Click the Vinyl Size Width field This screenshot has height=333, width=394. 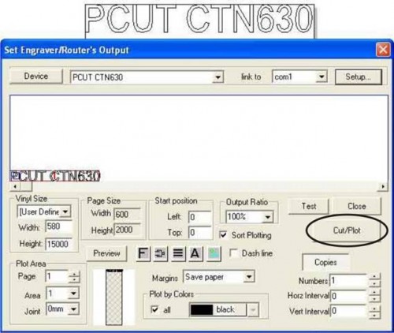(59, 226)
